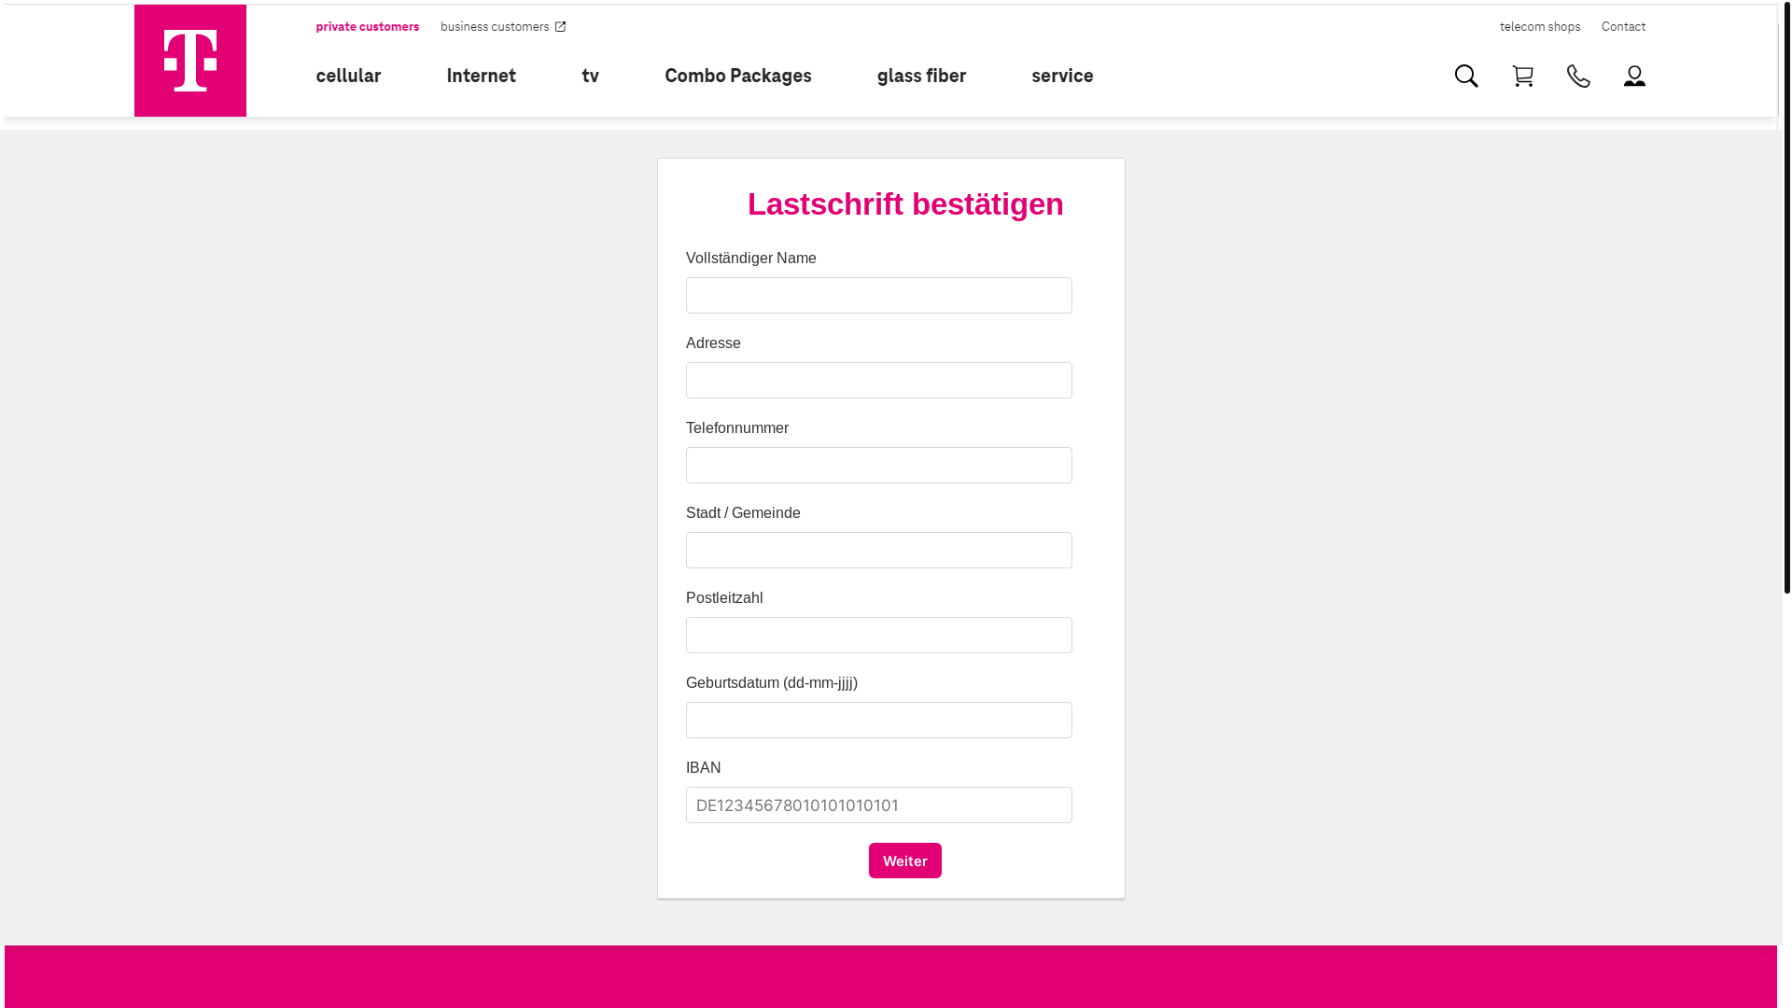Open the search magnifier icon
Screen dimensions: 1792x1008
1466,76
